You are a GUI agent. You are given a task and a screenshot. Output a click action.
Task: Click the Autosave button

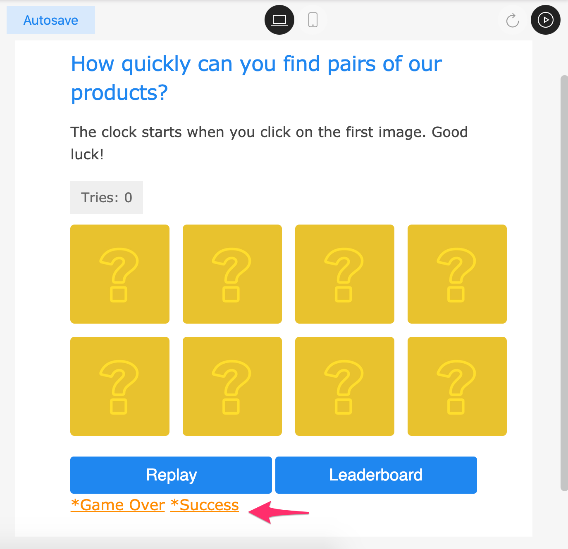point(51,20)
